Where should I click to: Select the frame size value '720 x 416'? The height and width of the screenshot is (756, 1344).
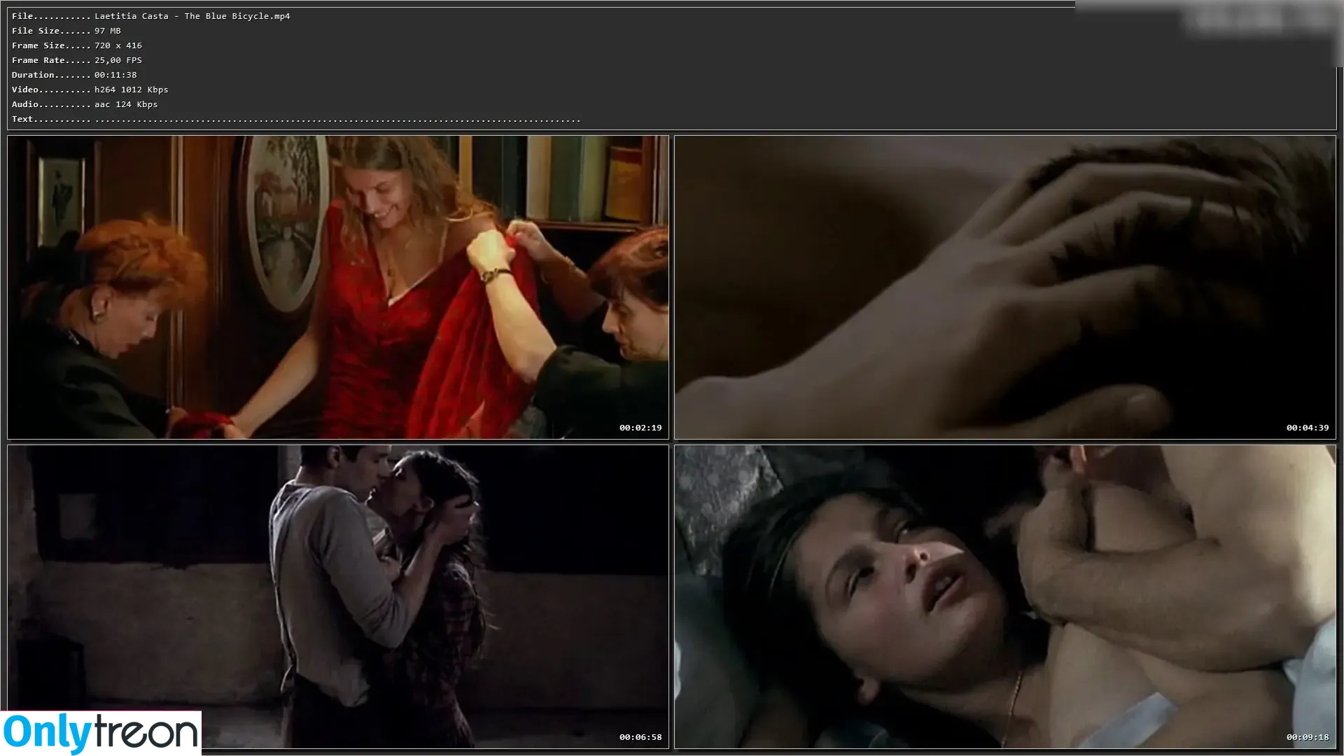pyautogui.click(x=118, y=45)
